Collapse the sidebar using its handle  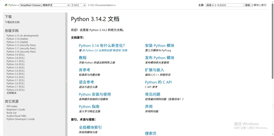click(66, 81)
